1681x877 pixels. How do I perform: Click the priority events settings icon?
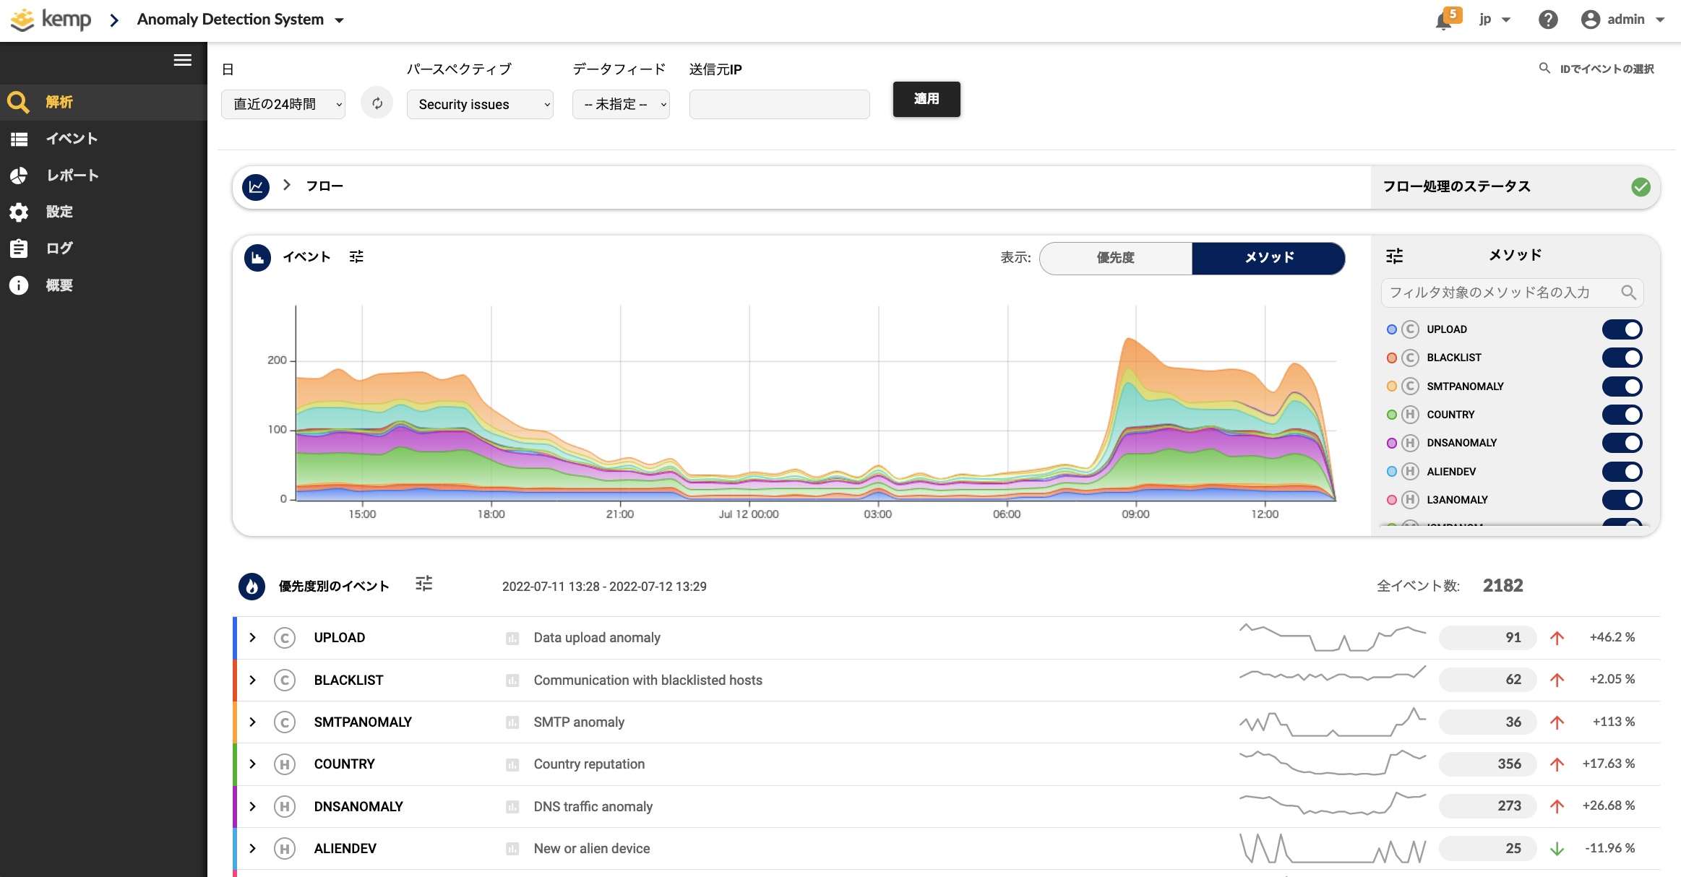pos(424,584)
